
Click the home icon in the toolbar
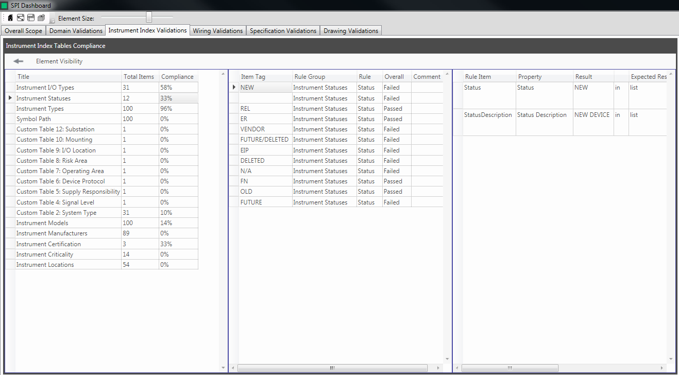[x=10, y=18]
